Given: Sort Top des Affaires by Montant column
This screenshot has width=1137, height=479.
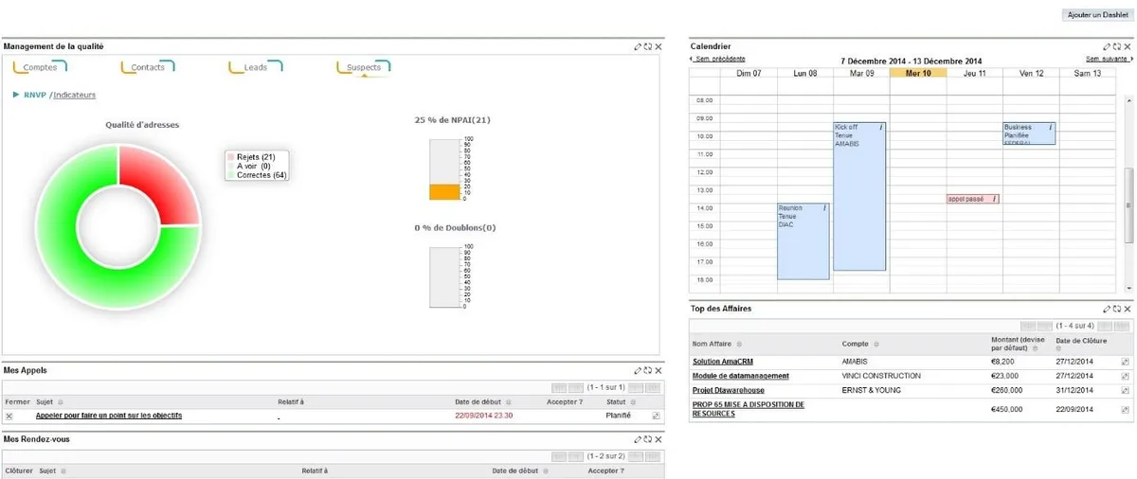Looking at the screenshot, I should [1037, 347].
